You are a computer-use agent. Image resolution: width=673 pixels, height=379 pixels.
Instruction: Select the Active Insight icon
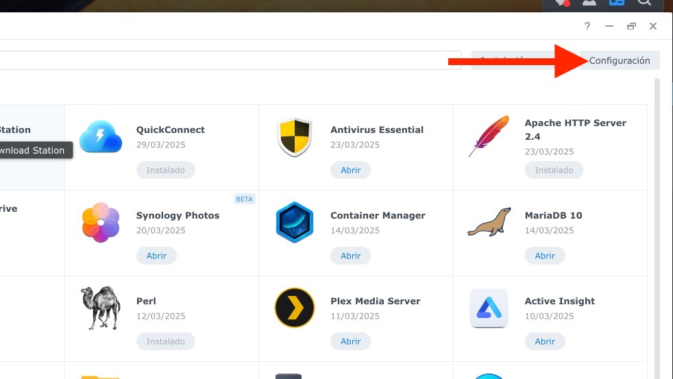click(489, 308)
